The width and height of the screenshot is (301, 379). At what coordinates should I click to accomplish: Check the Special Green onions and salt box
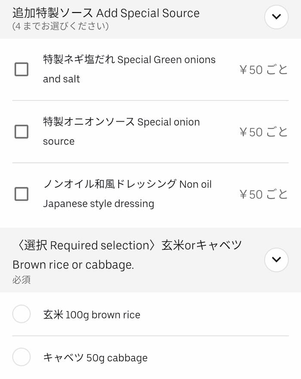[x=21, y=69]
